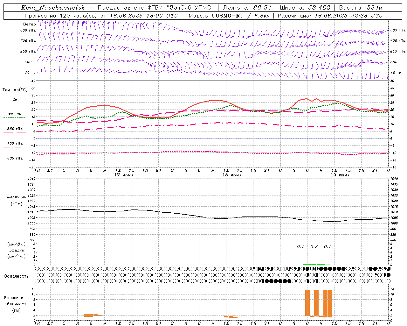Click the (гПа) unit under Давление
The height and width of the screenshot is (326, 407).
pos(17,204)
